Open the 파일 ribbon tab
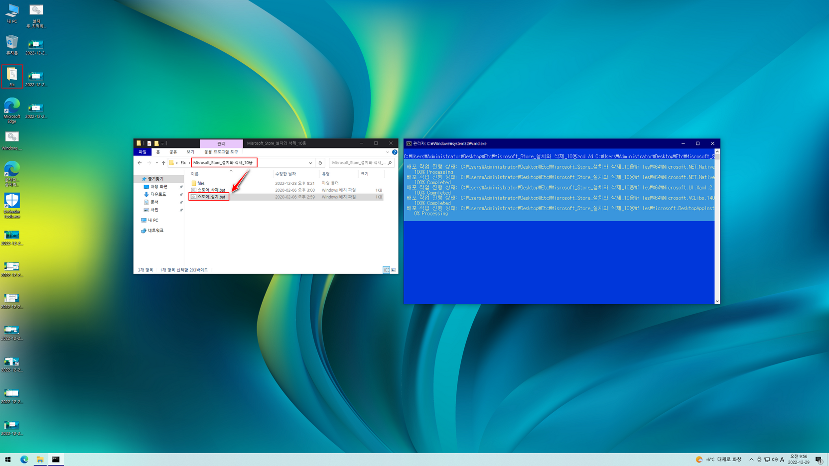Viewport: 829px width, 466px height. tap(142, 152)
